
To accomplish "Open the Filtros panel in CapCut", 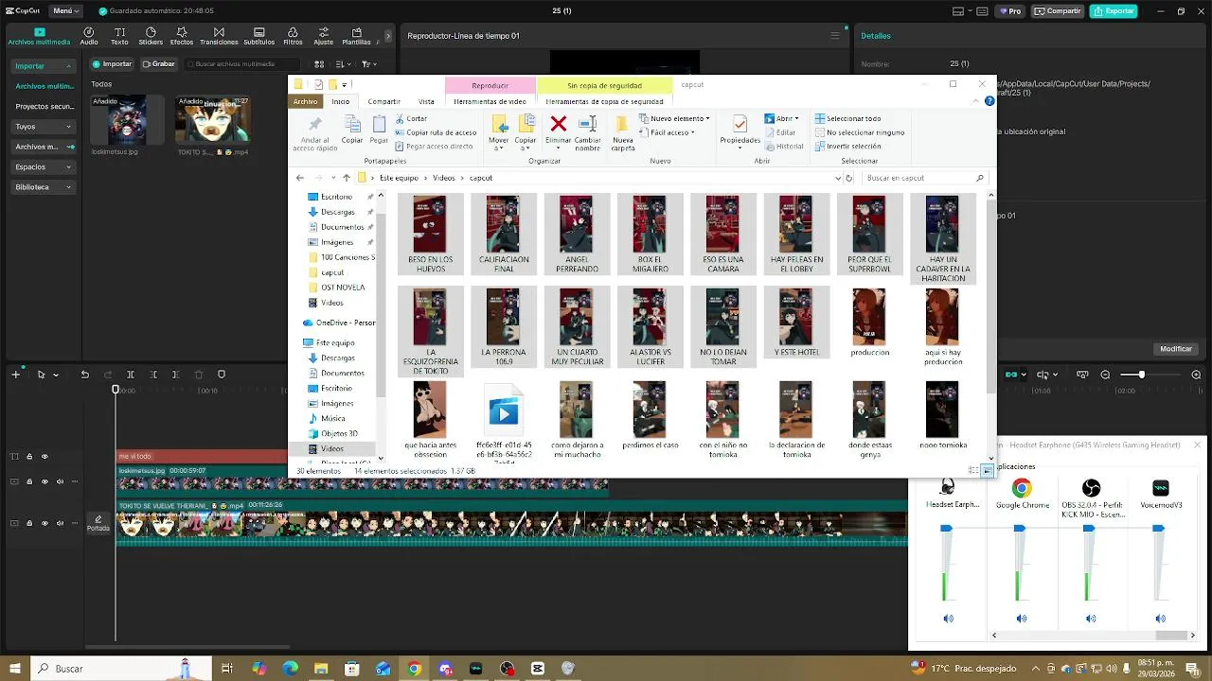I will 294,36.
